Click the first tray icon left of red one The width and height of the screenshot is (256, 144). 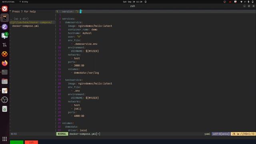pyautogui.click(x=225, y=2)
